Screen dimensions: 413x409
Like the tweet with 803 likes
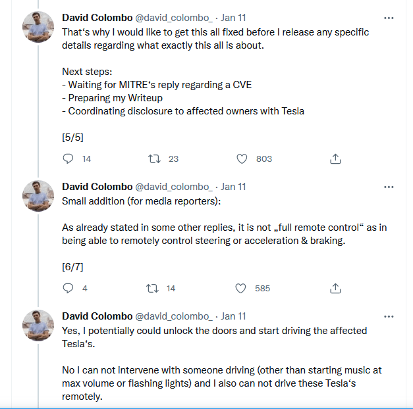tap(241, 158)
